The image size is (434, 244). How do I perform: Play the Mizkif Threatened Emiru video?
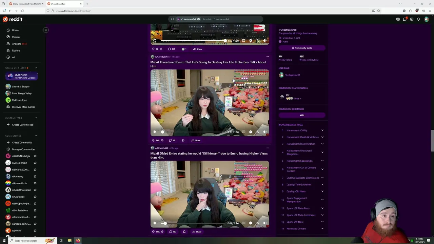155,132
